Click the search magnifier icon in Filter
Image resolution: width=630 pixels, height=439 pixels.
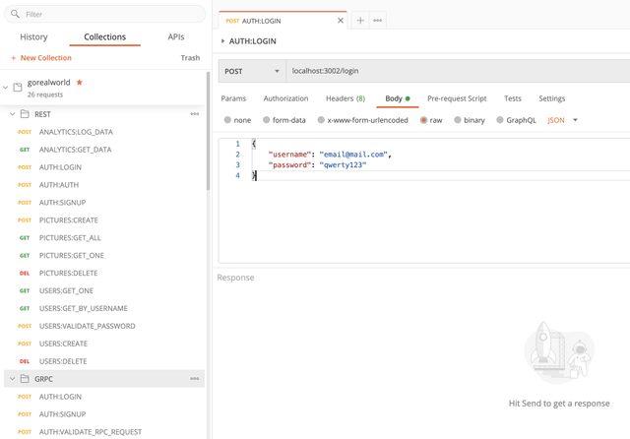point(15,15)
